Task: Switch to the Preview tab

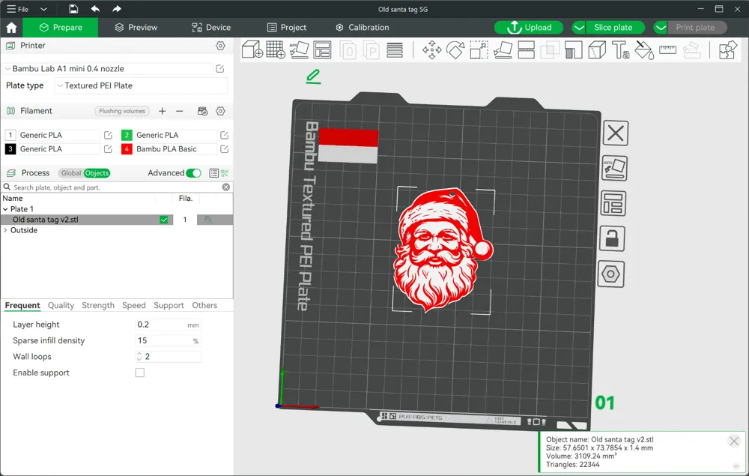Action: coord(136,28)
